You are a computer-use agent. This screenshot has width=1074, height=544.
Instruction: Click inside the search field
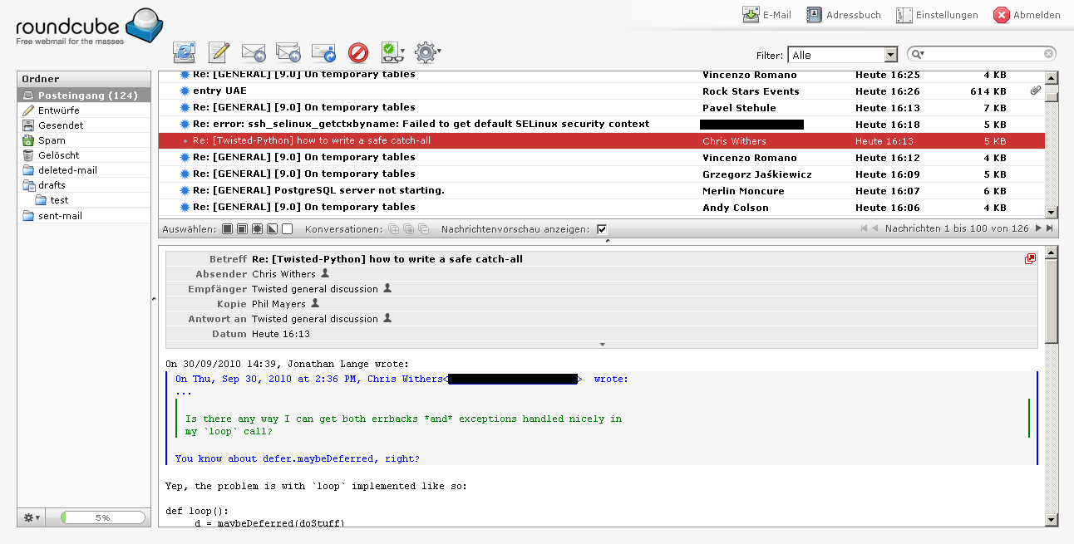pyautogui.click(x=981, y=52)
